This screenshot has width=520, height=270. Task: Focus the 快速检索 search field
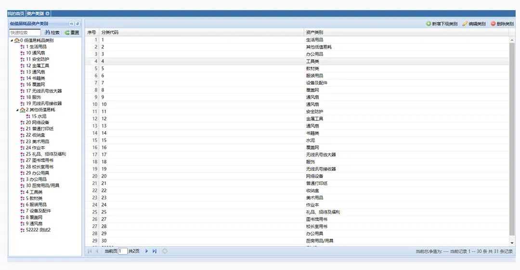coord(25,33)
